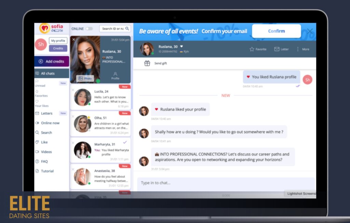Viewport: 350px width, 223px height.
Task: Open Ruslana's Profile icon in chat card
Action: (115, 74)
